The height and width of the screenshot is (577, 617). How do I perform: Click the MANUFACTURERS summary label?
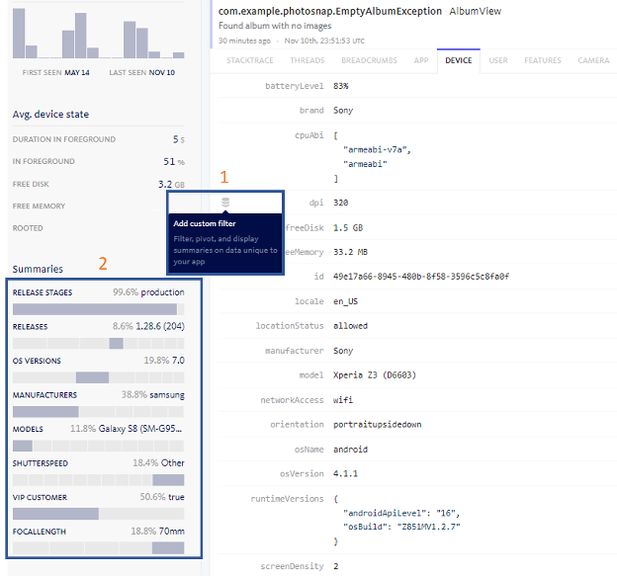[x=44, y=395]
